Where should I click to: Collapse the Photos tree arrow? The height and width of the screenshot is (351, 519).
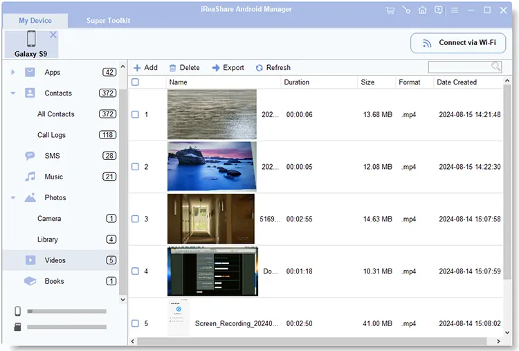point(13,198)
